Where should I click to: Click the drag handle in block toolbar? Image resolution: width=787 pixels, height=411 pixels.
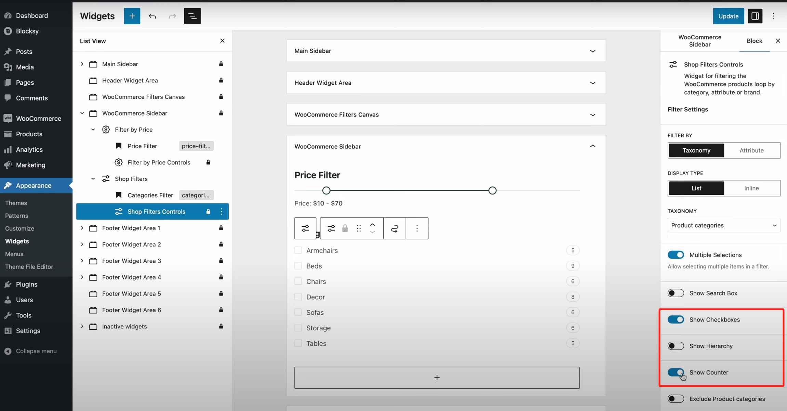(359, 228)
